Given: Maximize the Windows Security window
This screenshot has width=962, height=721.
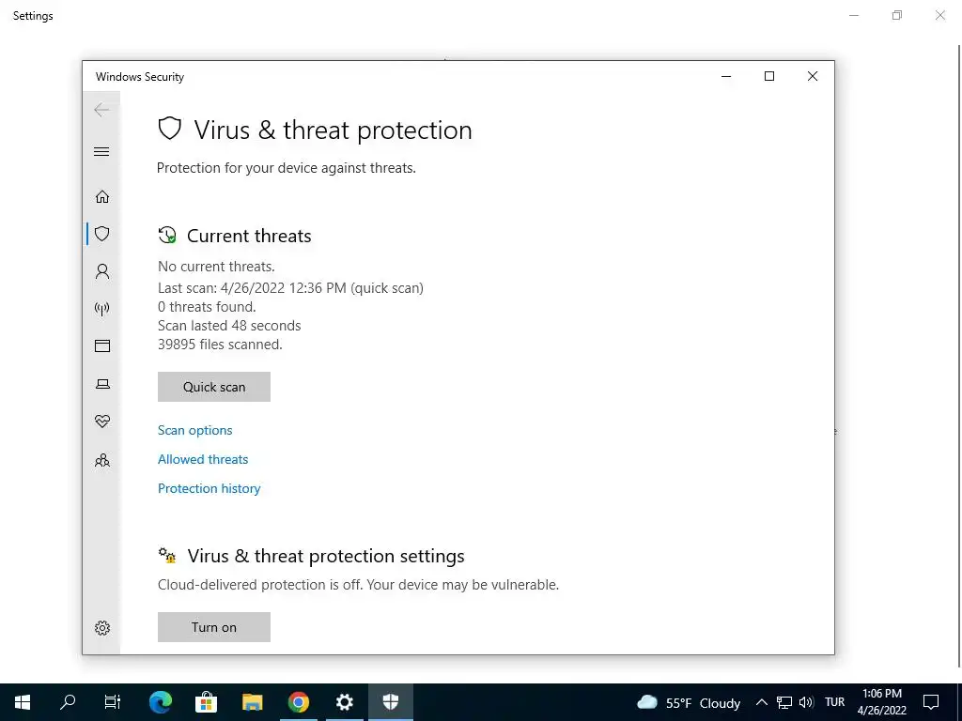Looking at the screenshot, I should coord(769,76).
